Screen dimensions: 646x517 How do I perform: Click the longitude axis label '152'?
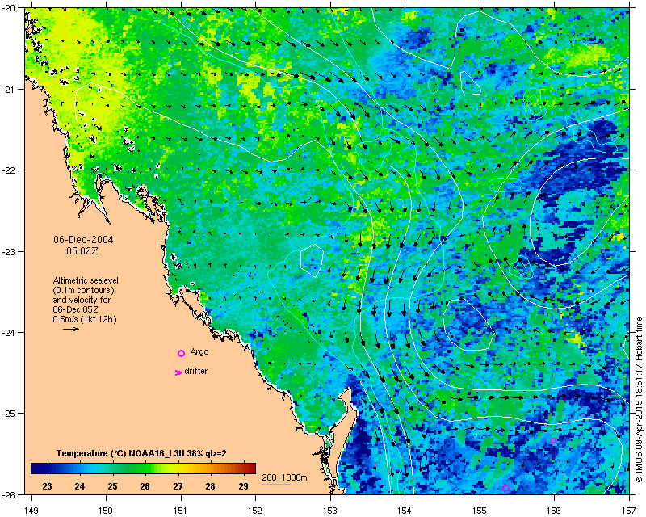point(255,511)
